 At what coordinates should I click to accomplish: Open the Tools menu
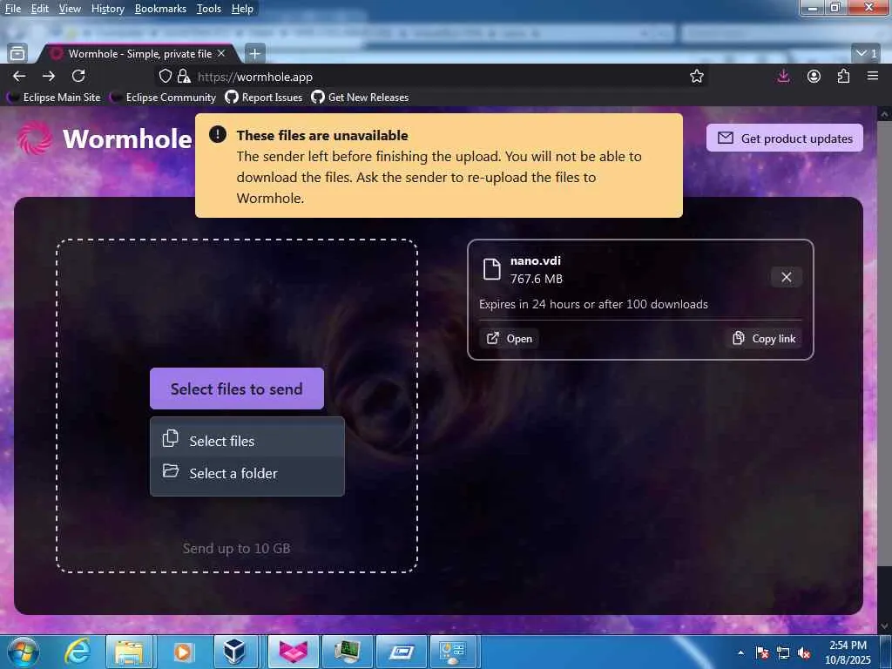click(x=209, y=9)
